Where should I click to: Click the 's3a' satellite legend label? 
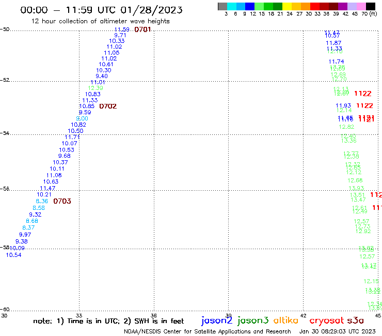tap(356, 320)
